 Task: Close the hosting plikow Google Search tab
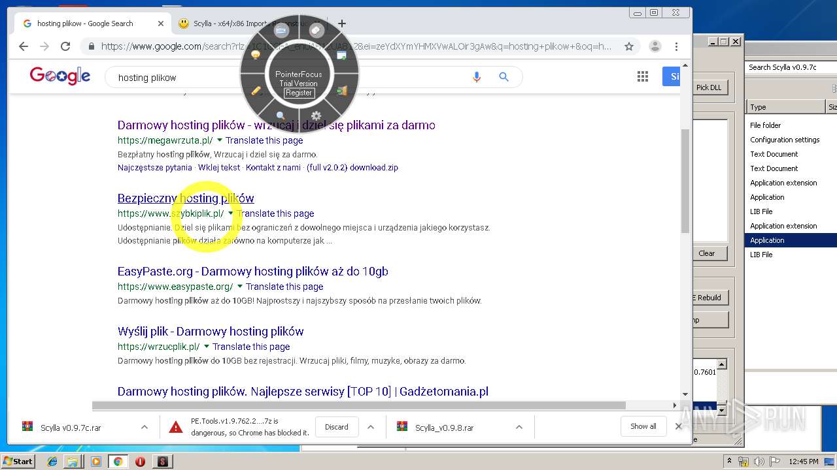point(161,23)
